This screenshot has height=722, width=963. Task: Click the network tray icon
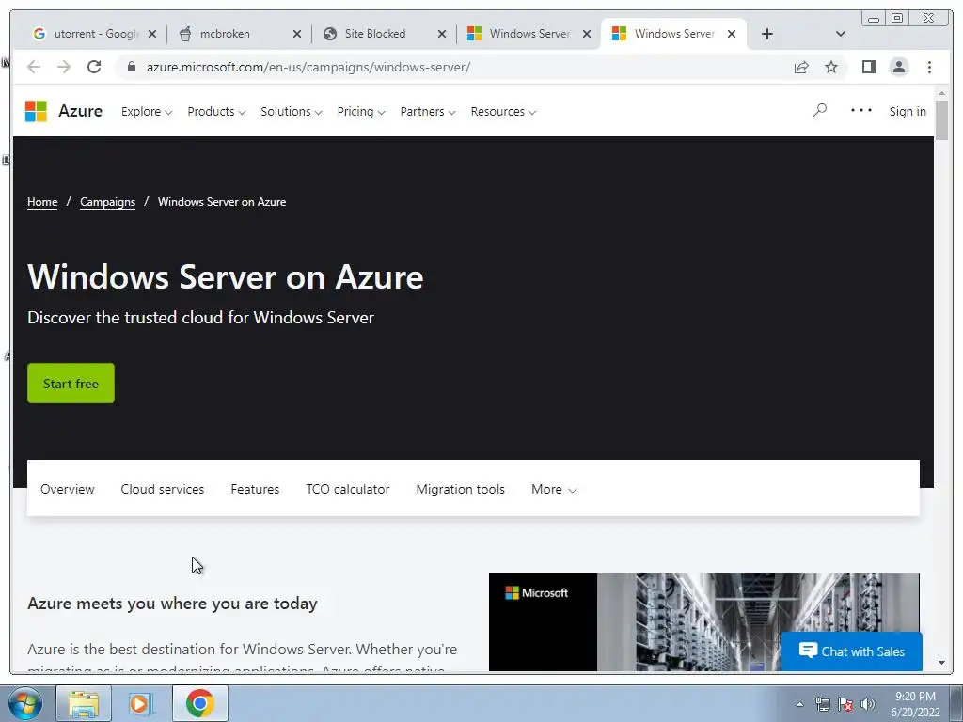pos(822,704)
